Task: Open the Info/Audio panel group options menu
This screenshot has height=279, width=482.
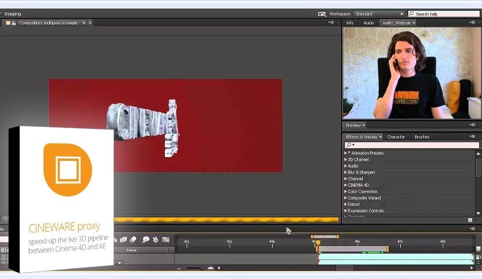Action: [472, 22]
